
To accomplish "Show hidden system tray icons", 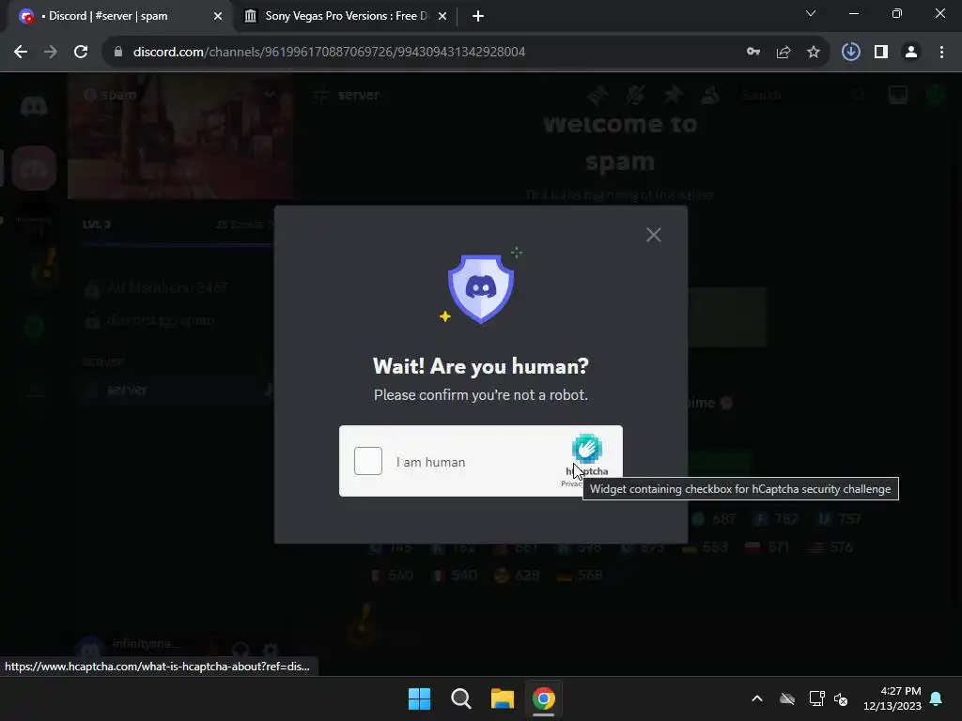I will click(757, 698).
